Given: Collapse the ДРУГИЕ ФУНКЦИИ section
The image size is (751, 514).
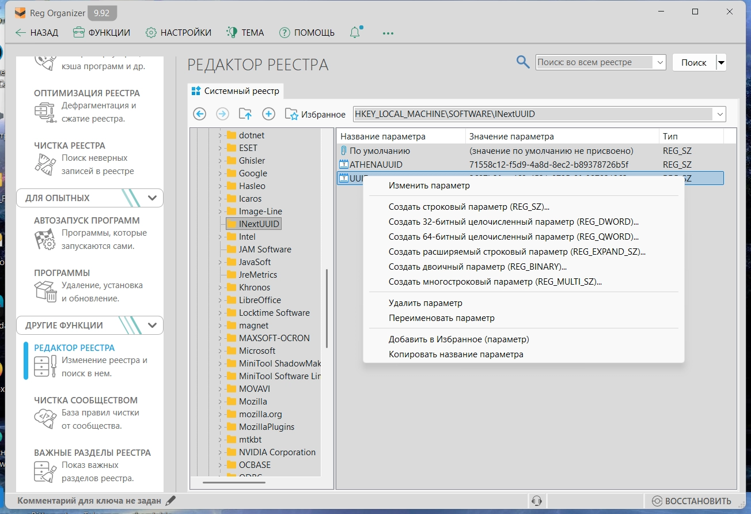Looking at the screenshot, I should [152, 326].
